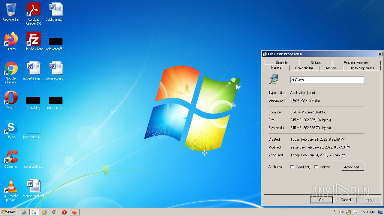
Task: Switch to the Security tab
Action: tap(282, 63)
